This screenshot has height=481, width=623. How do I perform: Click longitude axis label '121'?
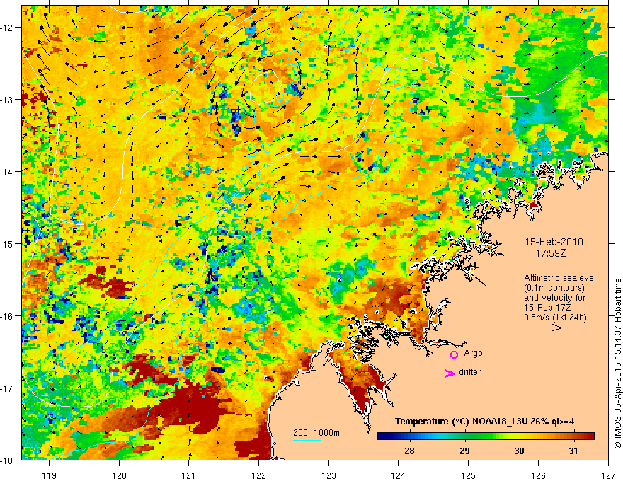(x=189, y=475)
